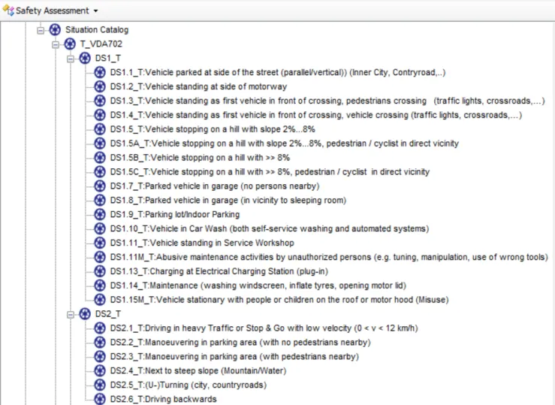Click icon beside DS2.1_T heavy traffic item
Screen dimensions: 555x405
click(x=100, y=328)
